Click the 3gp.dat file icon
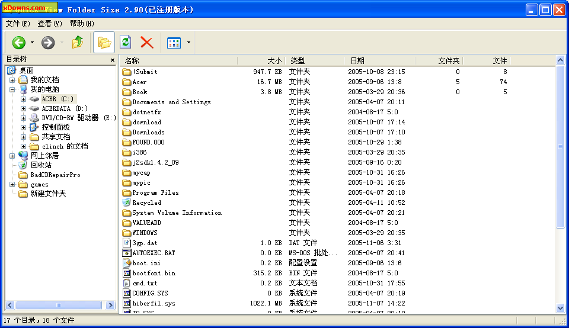The image size is (569, 328). point(127,243)
